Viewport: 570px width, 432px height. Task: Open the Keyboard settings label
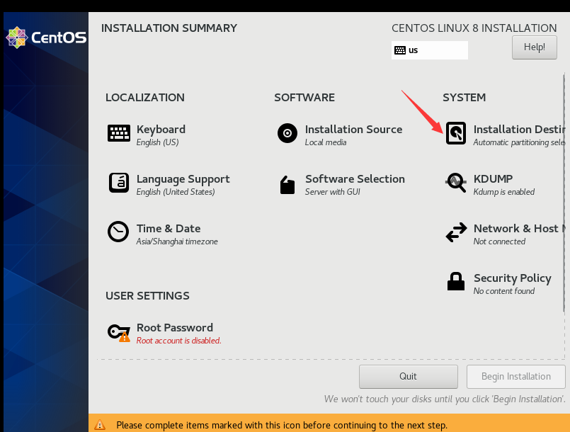161,130
